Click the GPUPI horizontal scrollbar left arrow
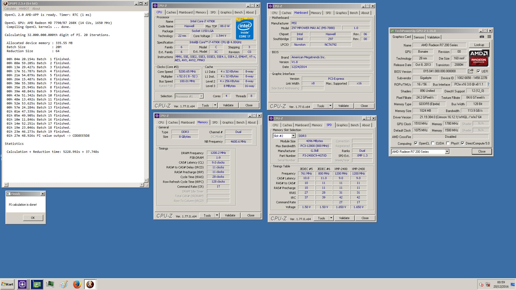The width and height of the screenshot is (516, 290). point(6,185)
